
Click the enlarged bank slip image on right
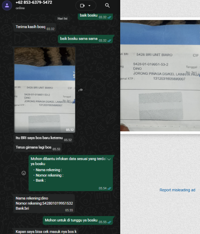point(160,76)
